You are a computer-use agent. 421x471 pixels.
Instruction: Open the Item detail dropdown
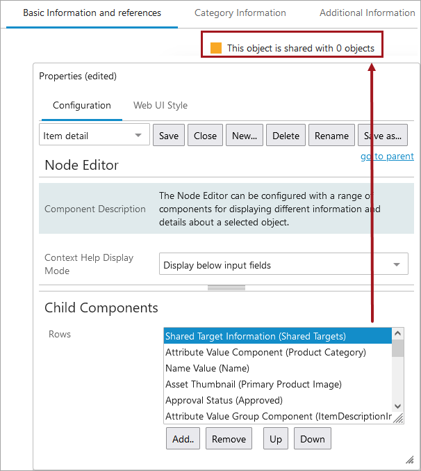coord(94,136)
